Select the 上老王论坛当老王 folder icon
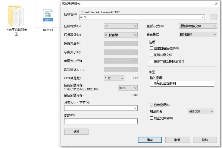This screenshot has height=148, width=222. tap(16, 16)
